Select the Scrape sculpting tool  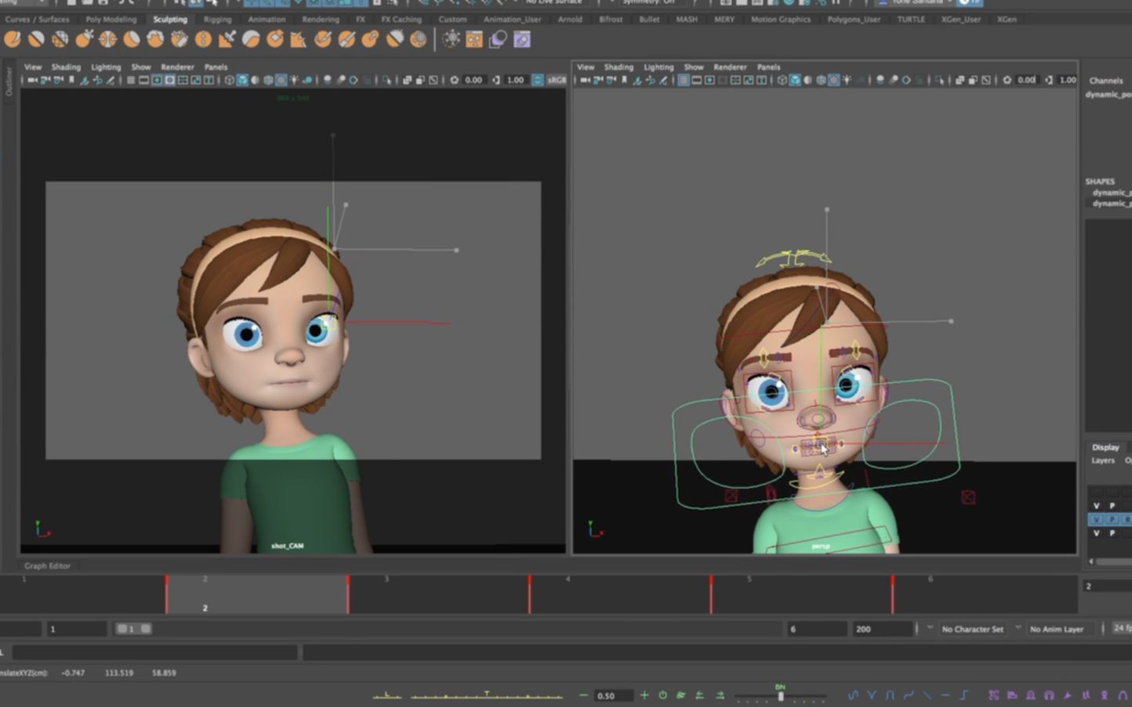pyautogui.click(x=275, y=38)
